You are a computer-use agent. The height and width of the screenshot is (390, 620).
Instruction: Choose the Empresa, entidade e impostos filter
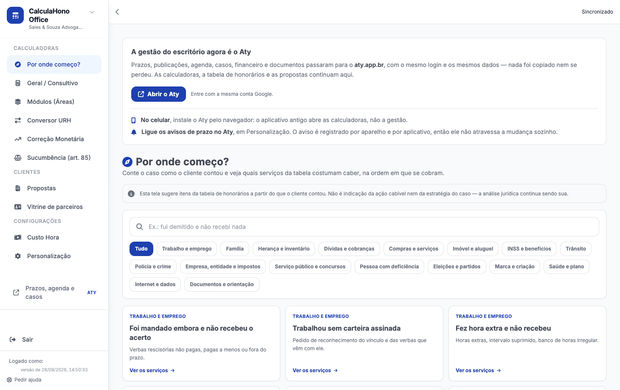pyautogui.click(x=223, y=267)
